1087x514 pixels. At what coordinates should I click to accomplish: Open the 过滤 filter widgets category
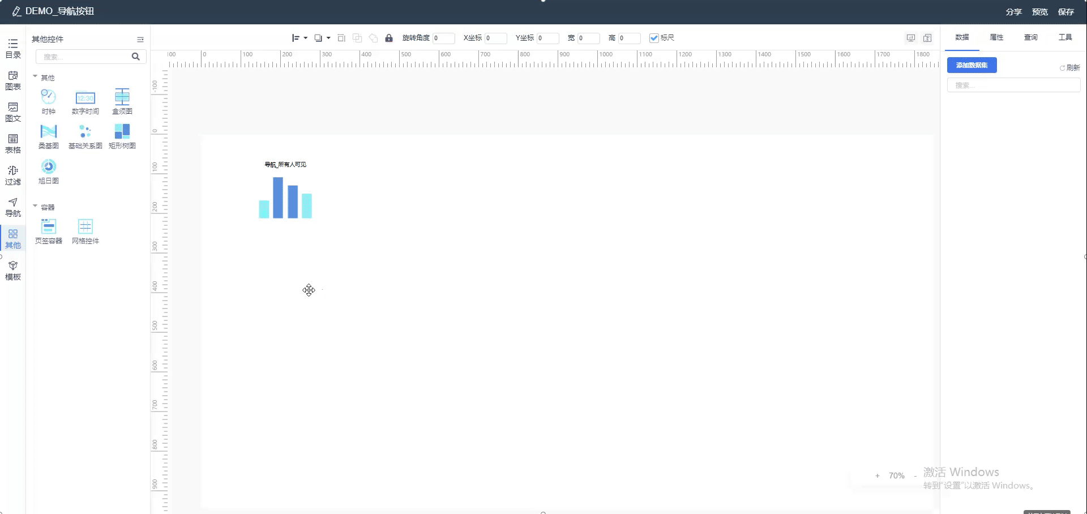pyautogui.click(x=12, y=175)
